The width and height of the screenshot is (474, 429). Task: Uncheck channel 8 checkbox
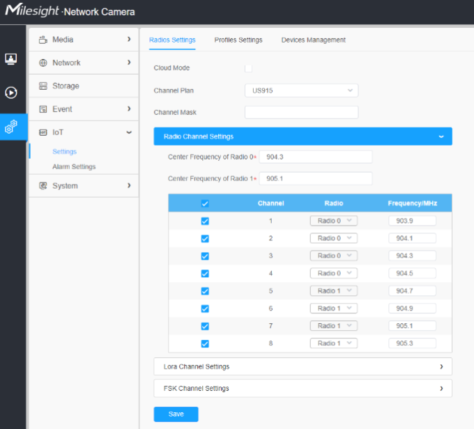[x=205, y=344]
